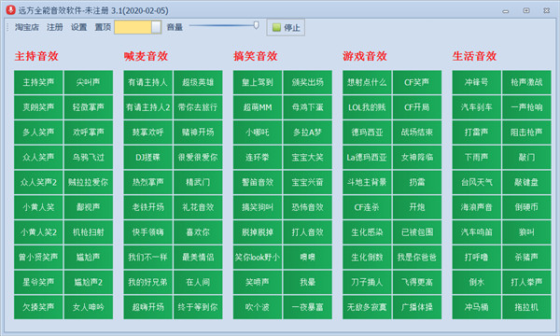Image resolution: width=560 pixels, height=336 pixels.
Task: Stop playback with the 停止 button
Action: (x=286, y=27)
